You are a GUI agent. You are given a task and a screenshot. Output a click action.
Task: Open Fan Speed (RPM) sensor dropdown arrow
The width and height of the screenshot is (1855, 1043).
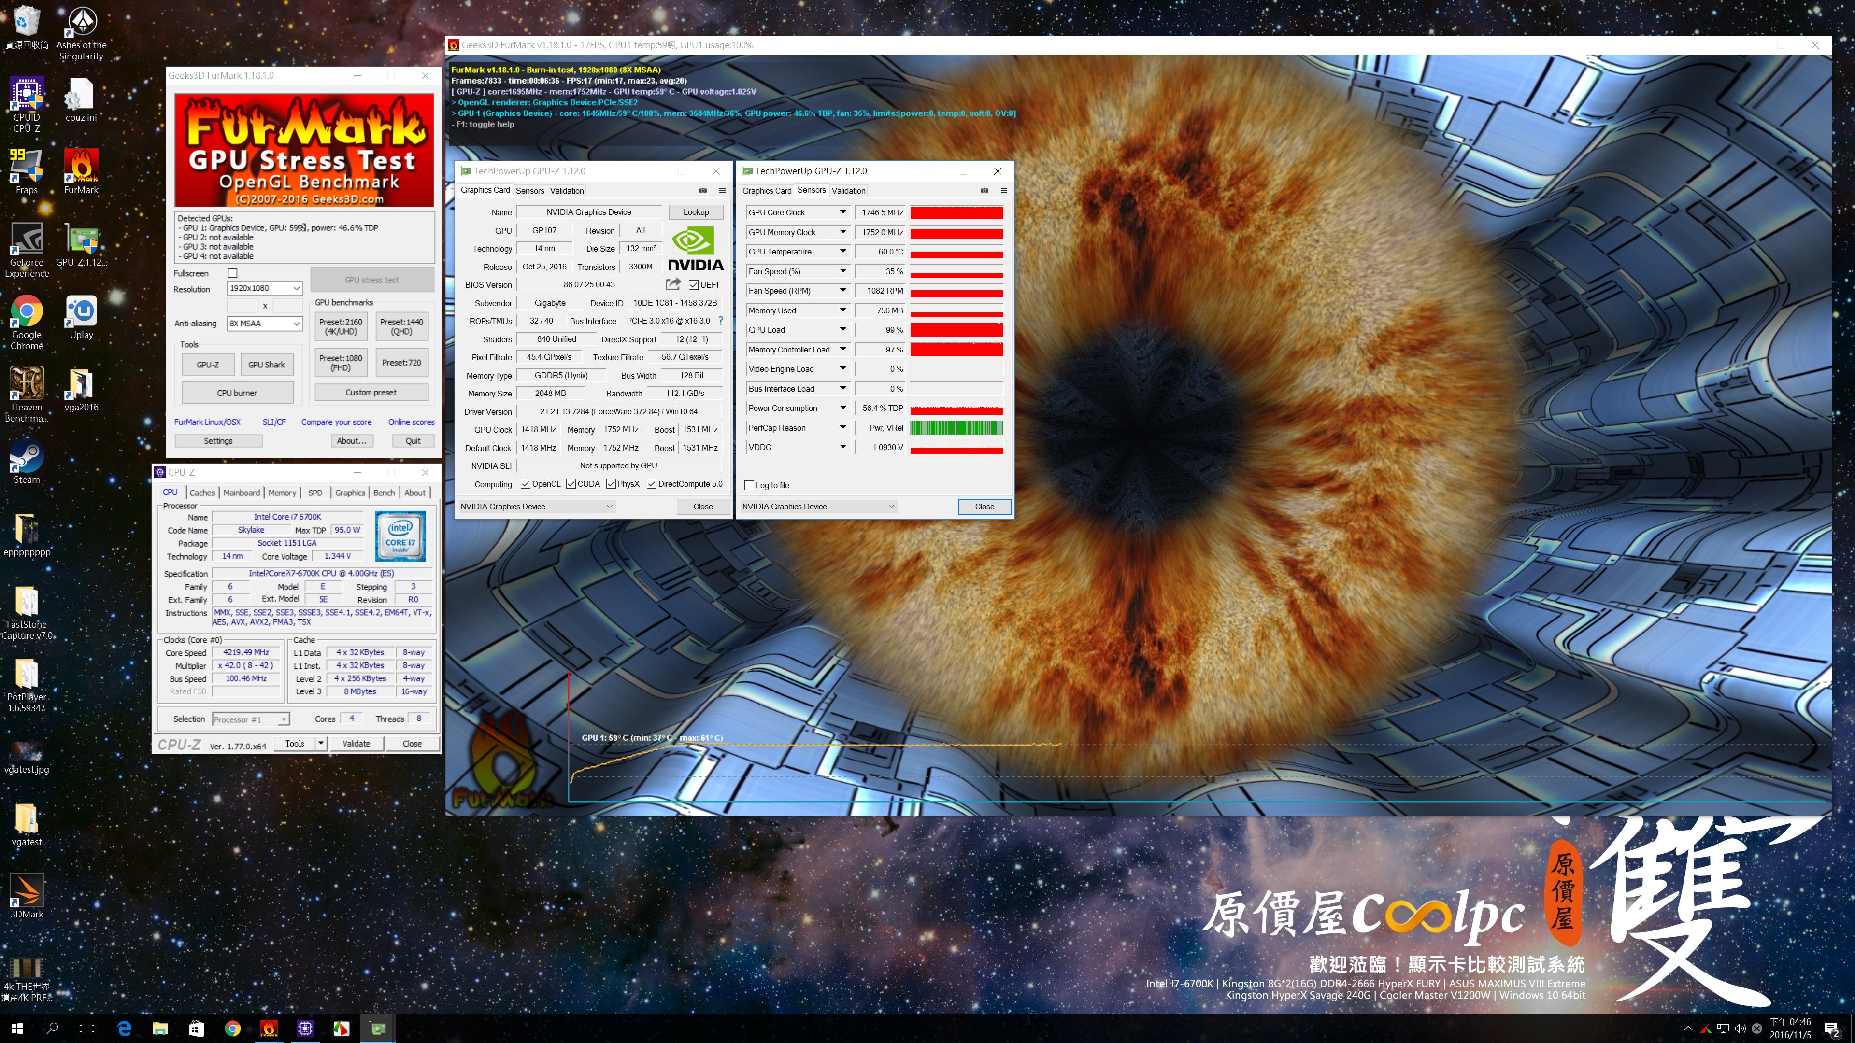point(842,291)
